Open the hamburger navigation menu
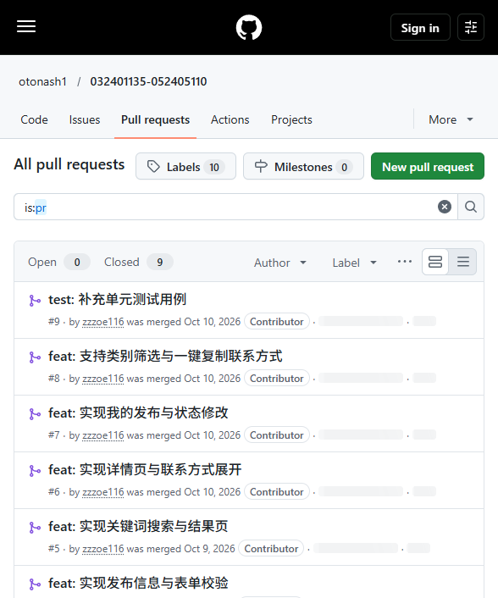 point(26,27)
